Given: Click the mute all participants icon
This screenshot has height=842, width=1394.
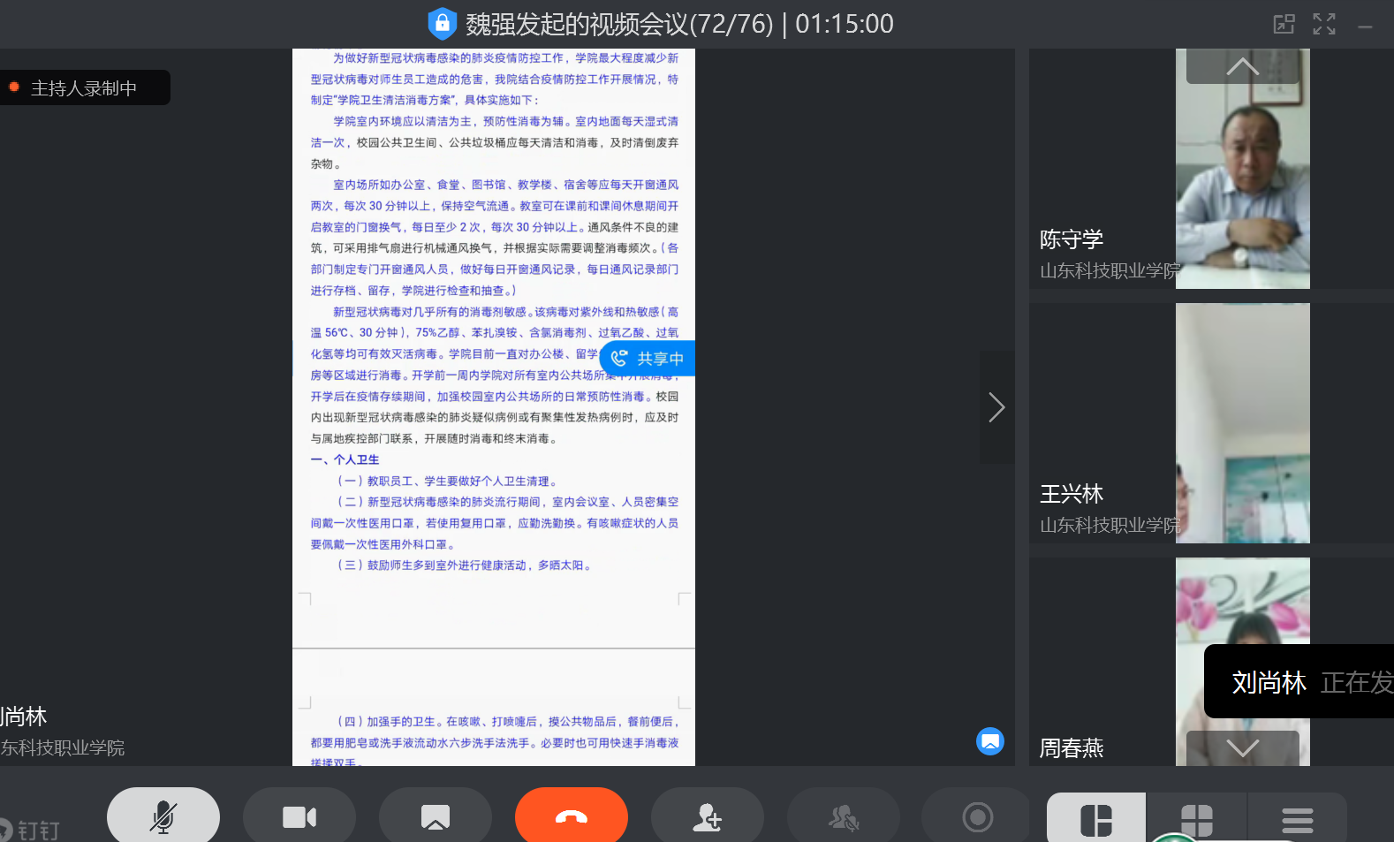Looking at the screenshot, I should click(x=843, y=816).
